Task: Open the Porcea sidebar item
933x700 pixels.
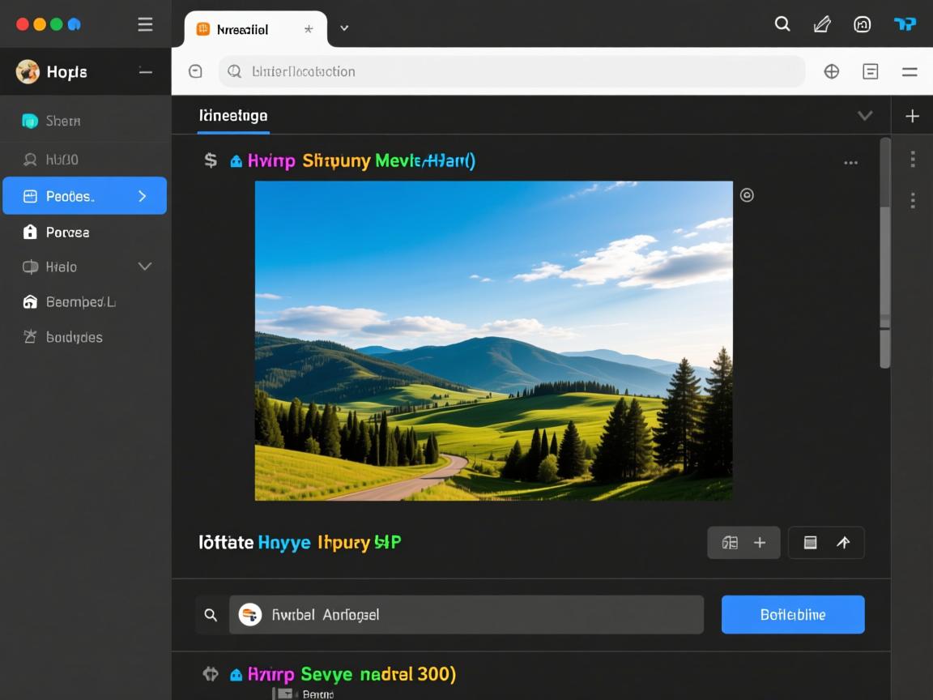Action: tap(67, 233)
